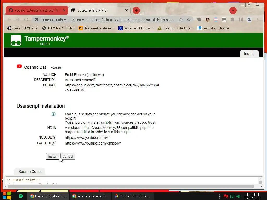Viewport: 267px width, 200px height.
Task: Open the tab search dropdown chevron
Action: pos(233,10)
